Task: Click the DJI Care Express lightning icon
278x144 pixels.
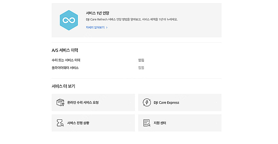Action: (x=147, y=102)
